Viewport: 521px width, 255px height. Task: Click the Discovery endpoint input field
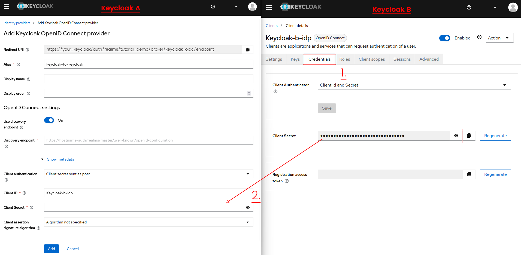149,140
